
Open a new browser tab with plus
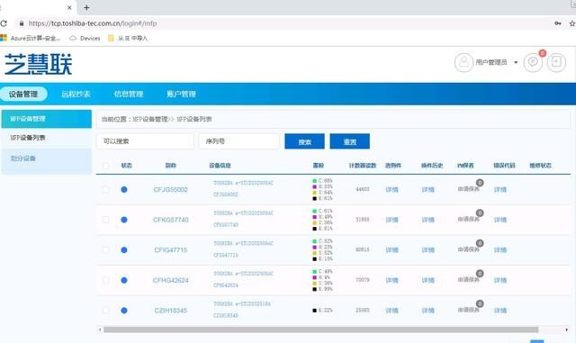(86, 7)
